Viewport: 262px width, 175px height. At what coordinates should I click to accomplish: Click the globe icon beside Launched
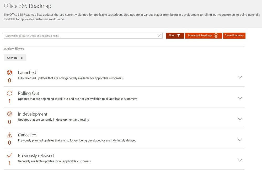pos(9,73)
